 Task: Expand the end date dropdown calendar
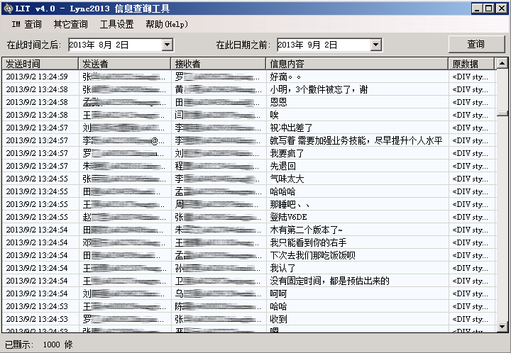pyautogui.click(x=375, y=45)
